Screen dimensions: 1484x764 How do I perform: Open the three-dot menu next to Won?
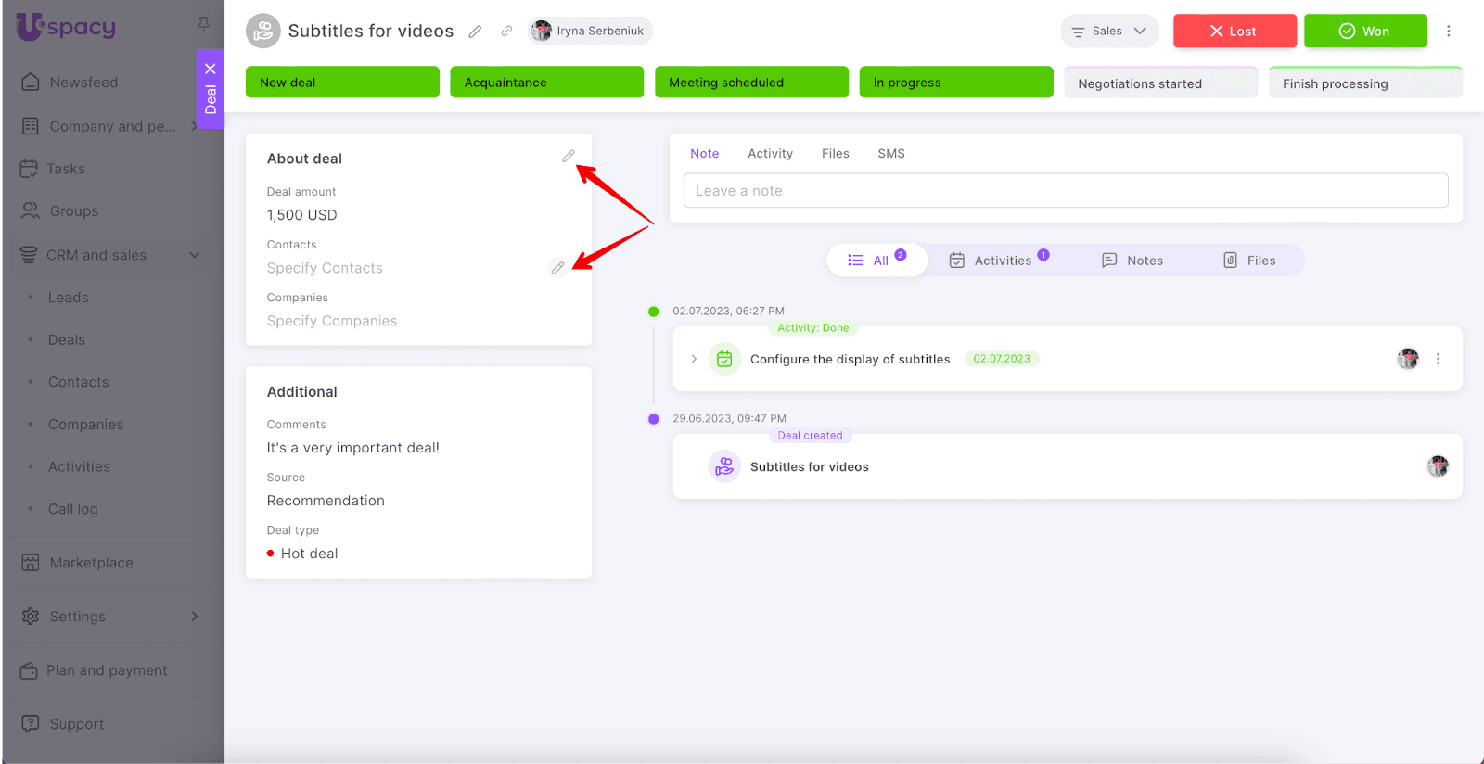(1448, 32)
